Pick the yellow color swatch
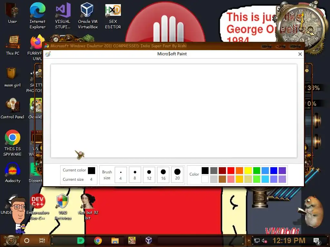 pyautogui.click(x=248, y=170)
